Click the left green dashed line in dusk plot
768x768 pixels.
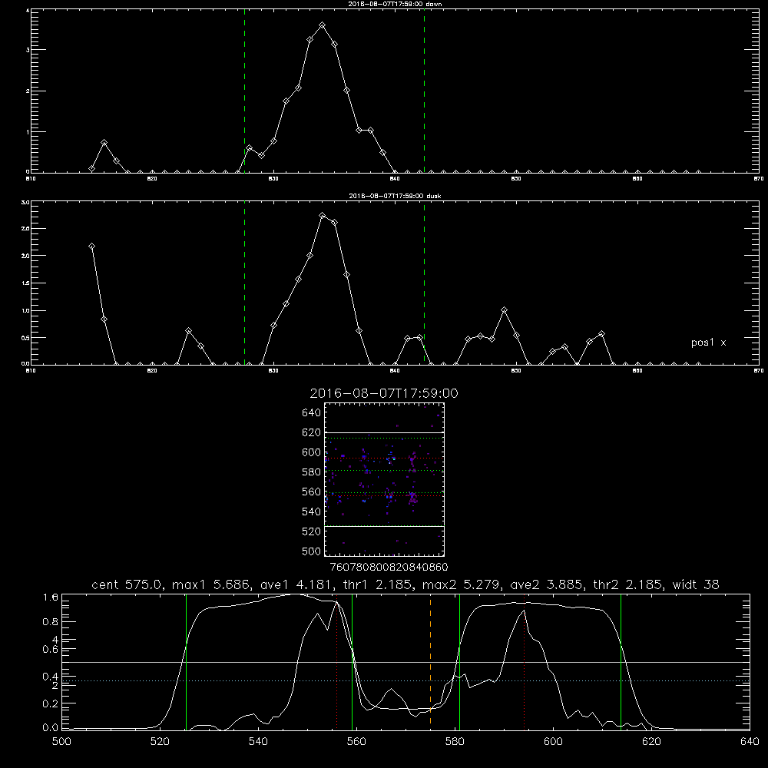point(244,283)
